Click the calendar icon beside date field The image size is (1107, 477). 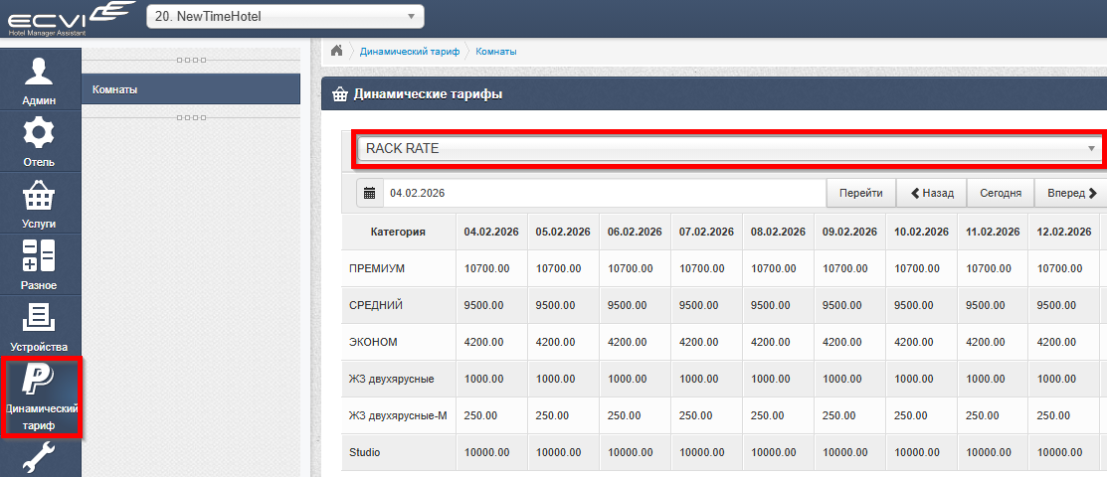click(x=369, y=193)
